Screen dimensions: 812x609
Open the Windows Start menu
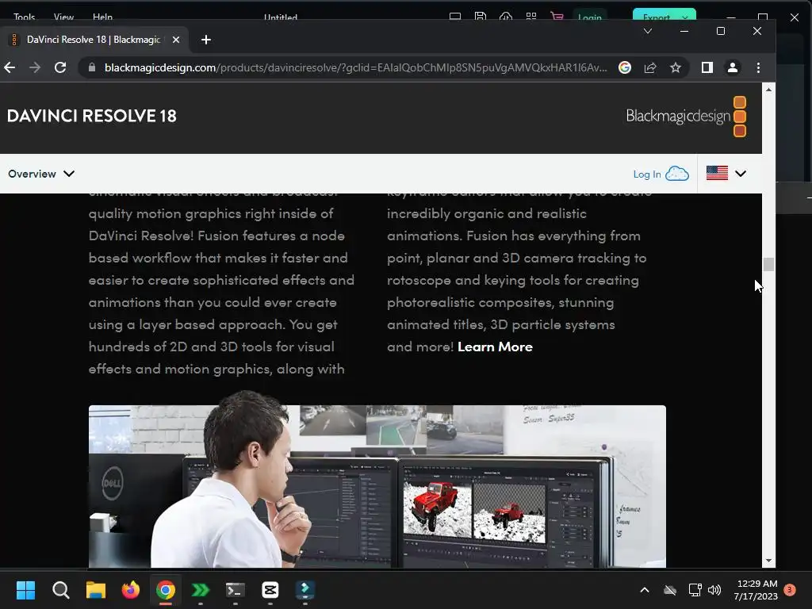[x=25, y=590]
